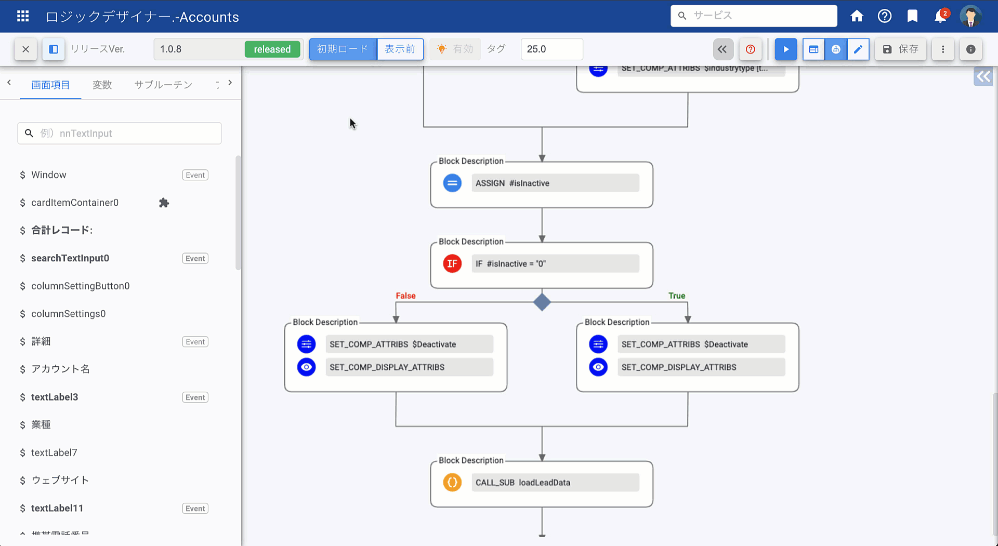Screen dimensions: 998x546
Task: Switch to the 変数 tab
Action: coord(102,85)
